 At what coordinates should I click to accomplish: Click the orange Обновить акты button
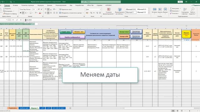79,32
